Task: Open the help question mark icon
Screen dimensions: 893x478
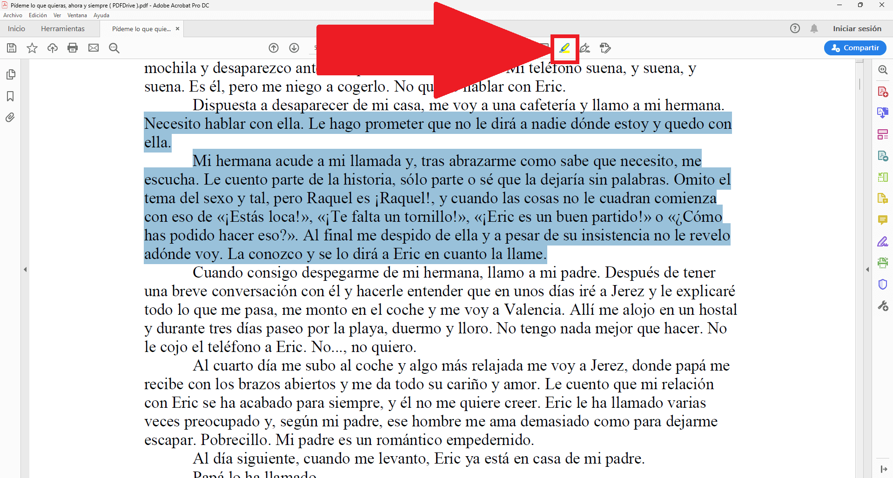Action: (x=795, y=28)
